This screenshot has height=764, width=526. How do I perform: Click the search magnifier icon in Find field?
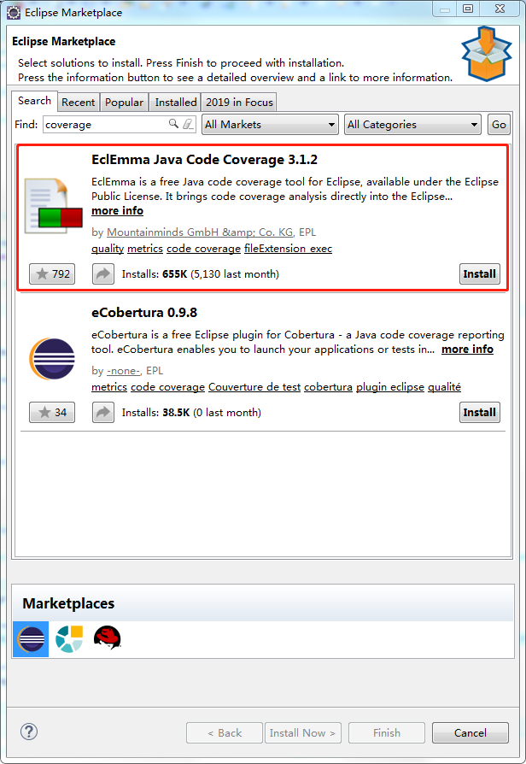pyautogui.click(x=173, y=124)
